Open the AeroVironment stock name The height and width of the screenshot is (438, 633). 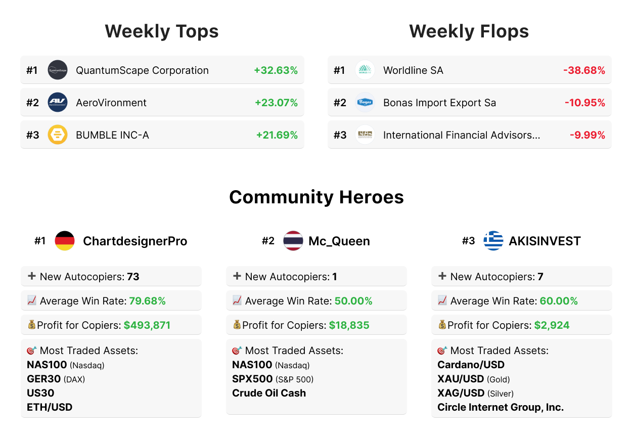click(111, 103)
